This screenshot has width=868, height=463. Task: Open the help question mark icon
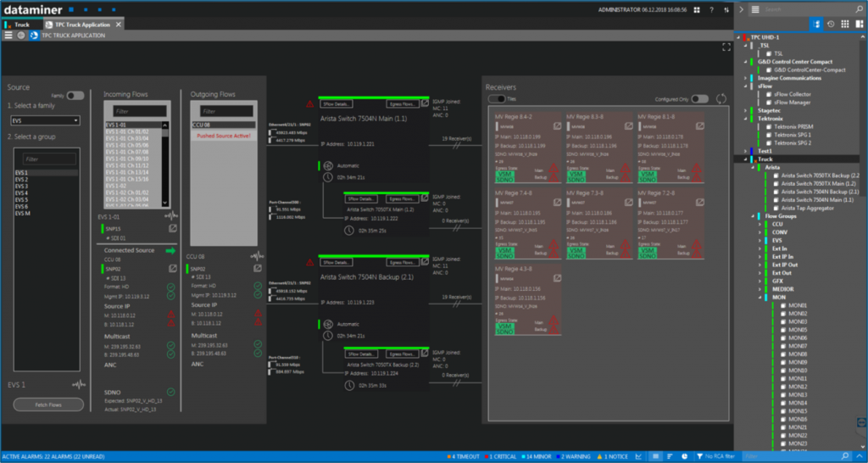[x=712, y=9]
